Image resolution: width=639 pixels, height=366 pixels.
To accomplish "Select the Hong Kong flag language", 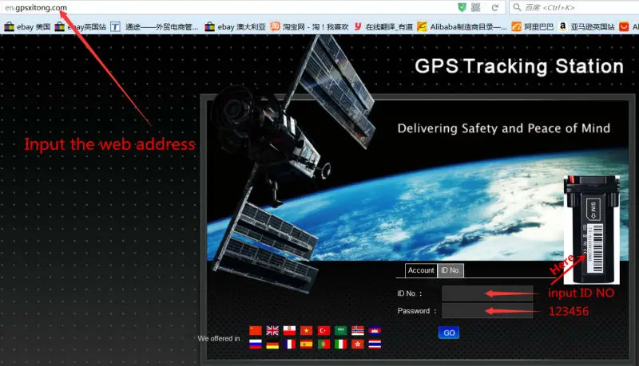I will tap(357, 344).
